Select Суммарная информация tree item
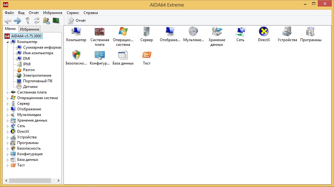Image resolution: width=334 pixels, height=187 pixels. coord(42,47)
